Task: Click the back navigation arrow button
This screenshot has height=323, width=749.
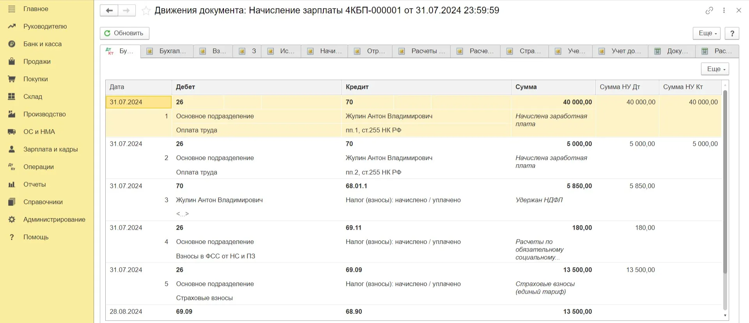Action: (x=109, y=11)
